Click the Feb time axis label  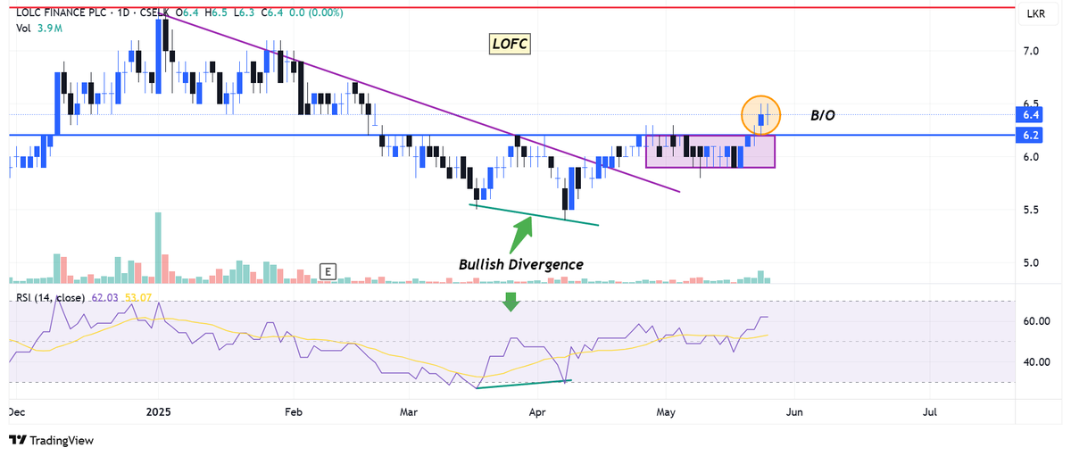tap(295, 412)
